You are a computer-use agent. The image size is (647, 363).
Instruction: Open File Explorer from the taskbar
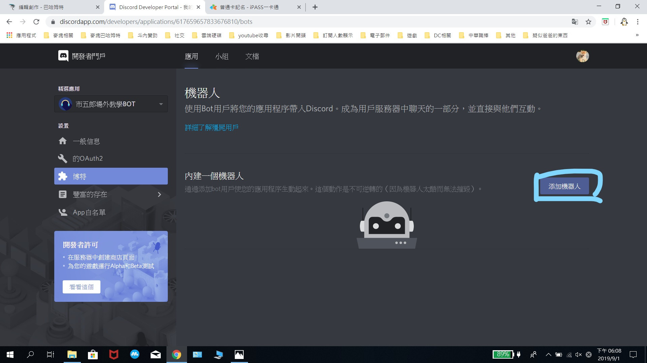tap(72, 355)
